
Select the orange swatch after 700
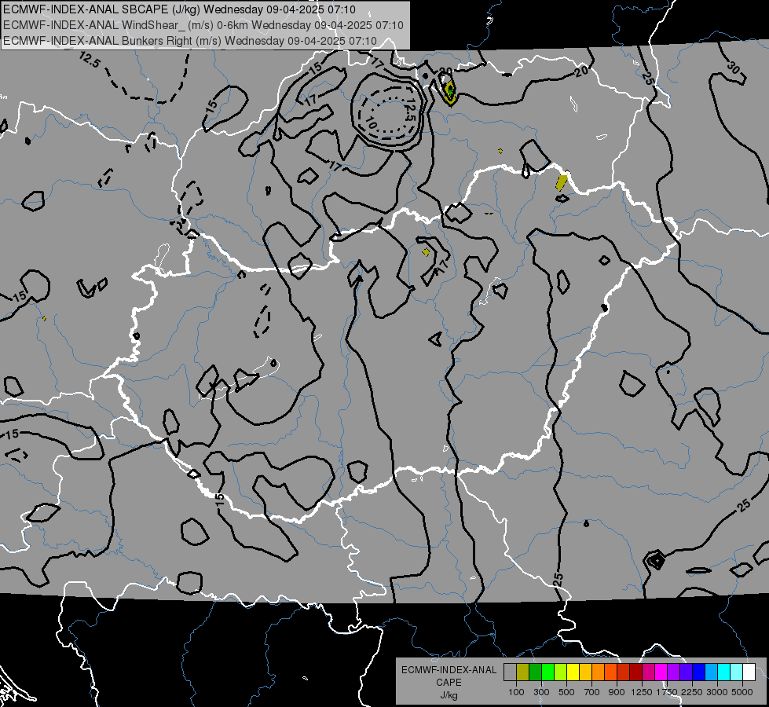coord(599,672)
